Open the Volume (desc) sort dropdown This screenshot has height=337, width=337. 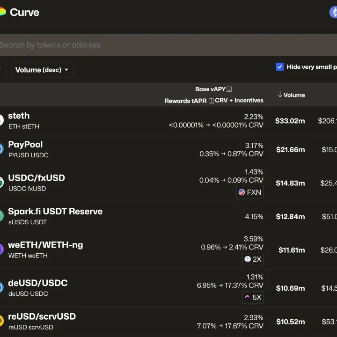click(42, 70)
